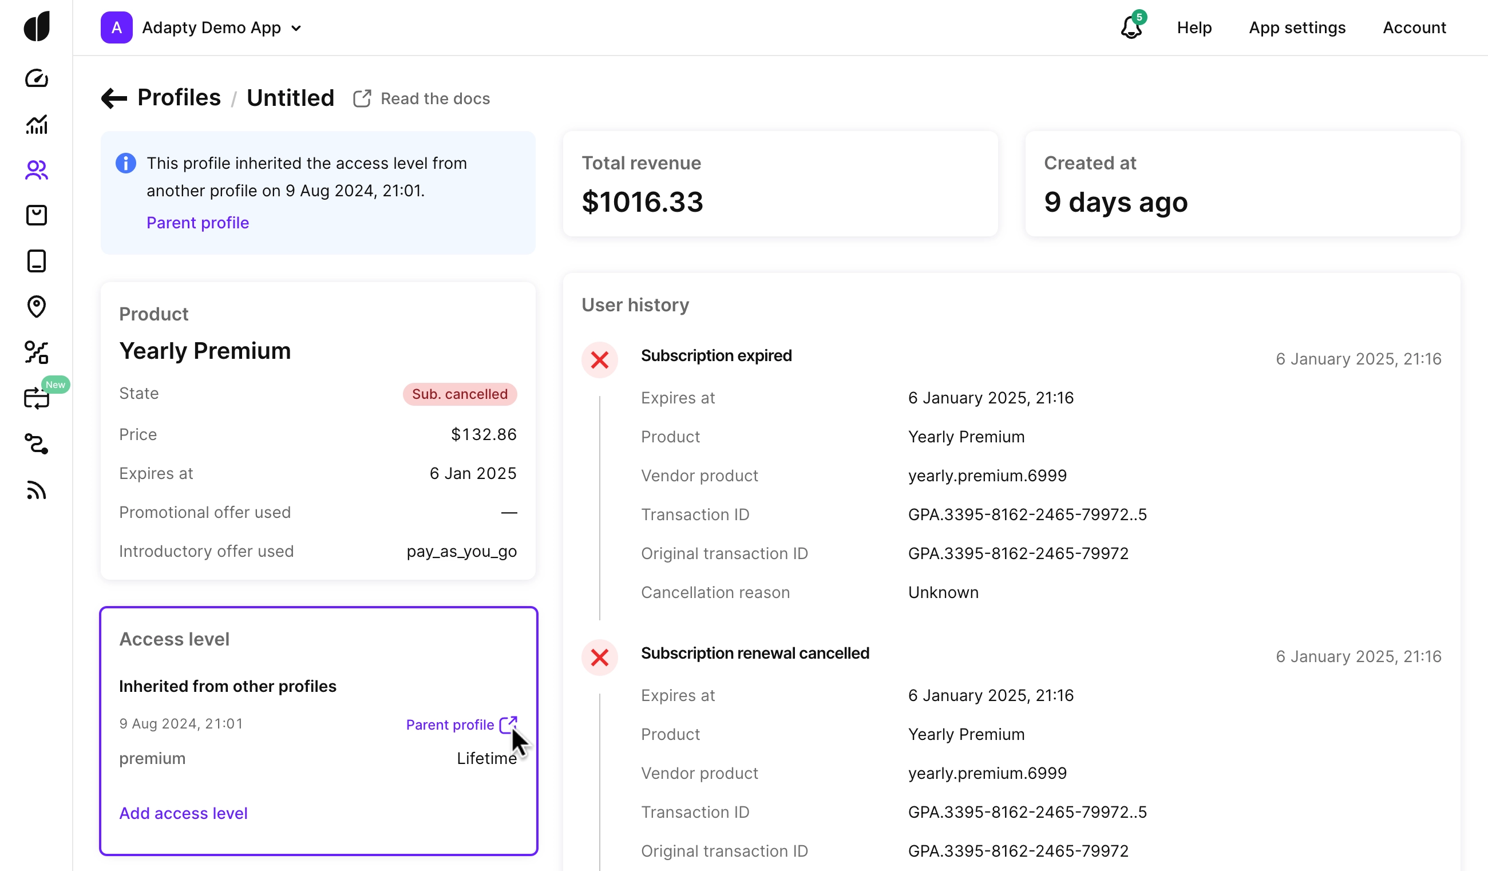
Task: Open the analytics chart icon in sidebar
Action: [x=36, y=125]
